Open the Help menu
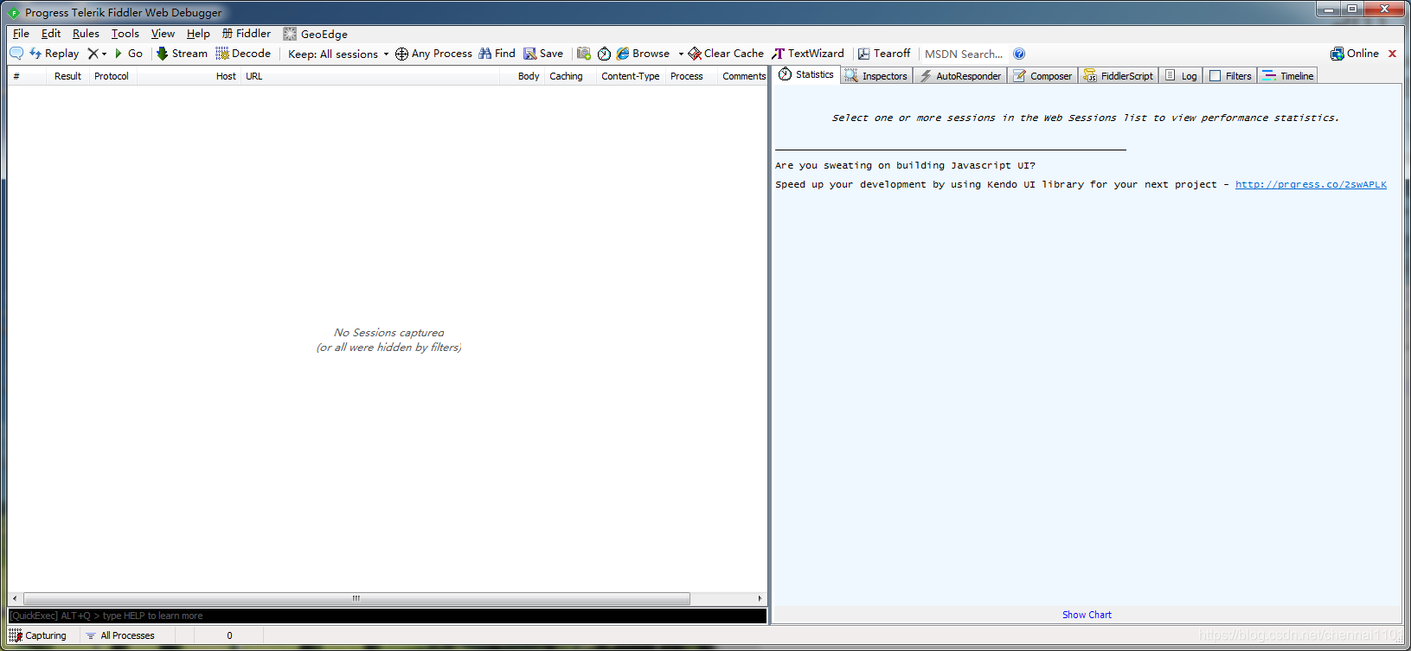The image size is (1411, 651). [198, 34]
